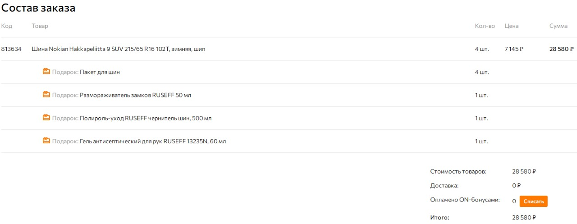Click the tire price 7 145 ₽
The height and width of the screenshot is (224, 577).
click(x=514, y=49)
